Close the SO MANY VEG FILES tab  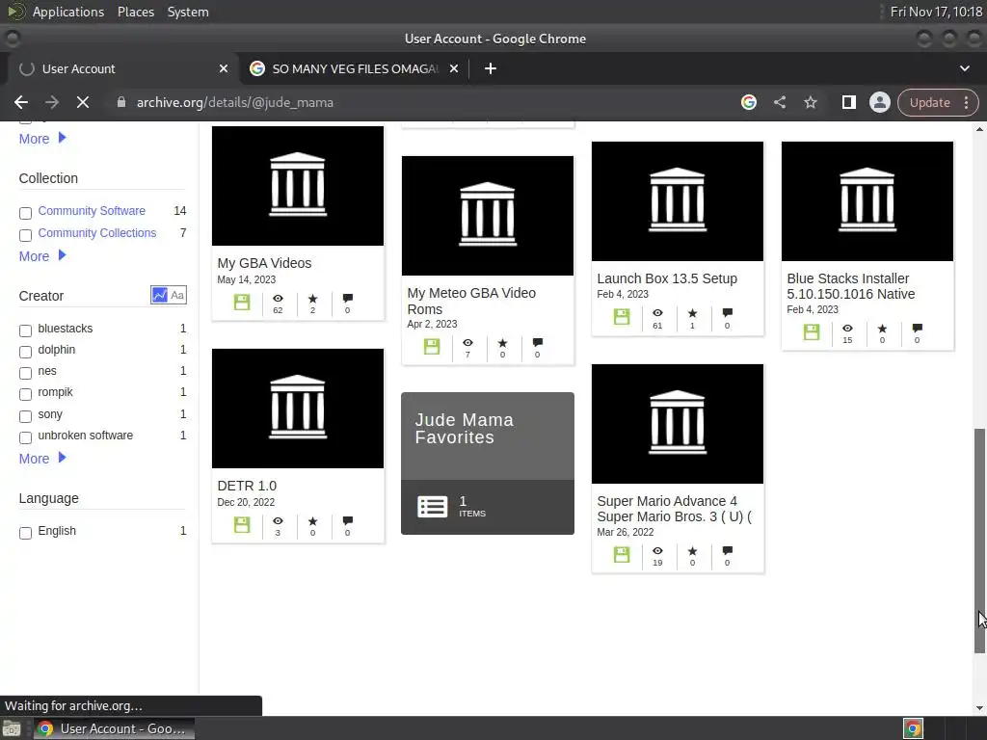(453, 68)
